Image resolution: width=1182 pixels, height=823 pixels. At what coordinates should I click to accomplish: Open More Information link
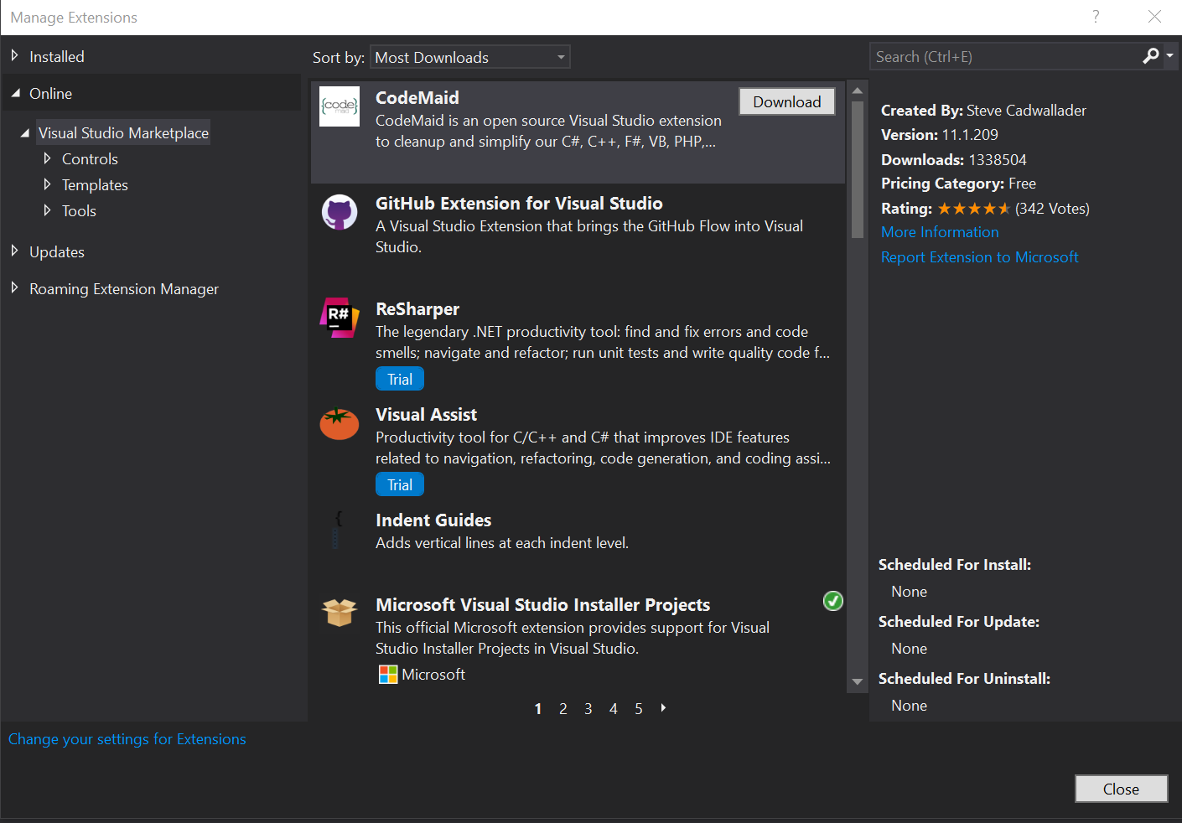coord(940,232)
